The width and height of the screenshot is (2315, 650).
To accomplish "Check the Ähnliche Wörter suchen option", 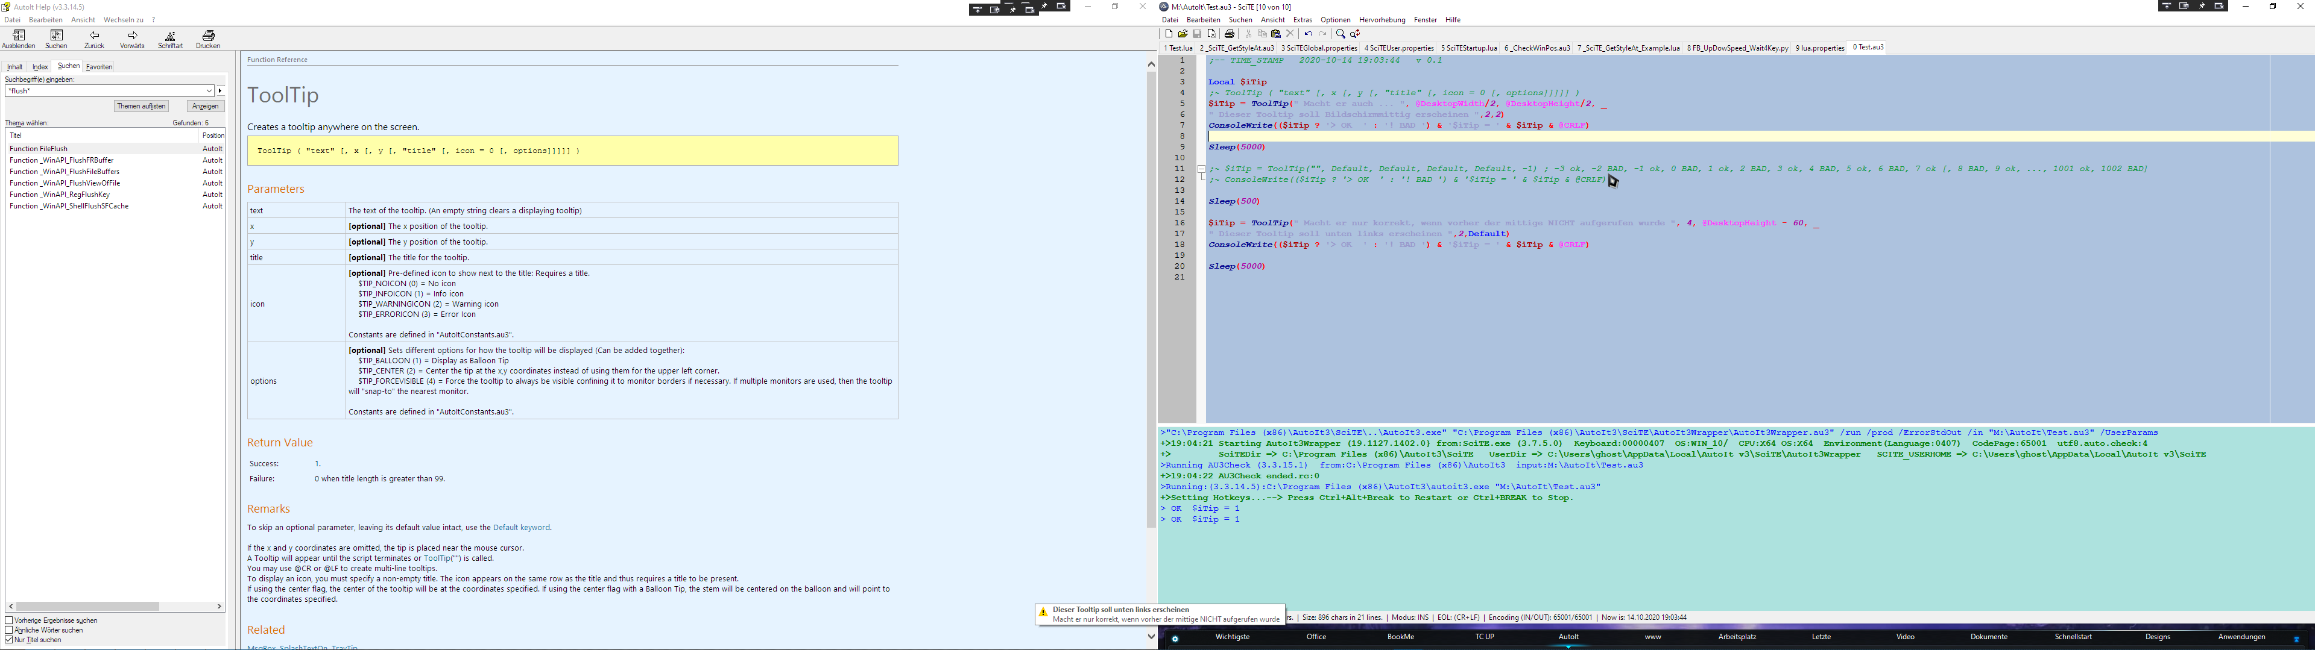I will tap(9, 630).
